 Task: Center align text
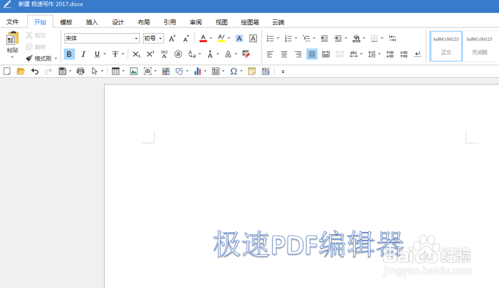tap(284, 54)
